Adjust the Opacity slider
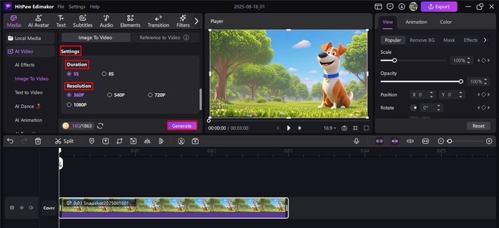Screen dimensions: 499x228 (x=422, y=81)
